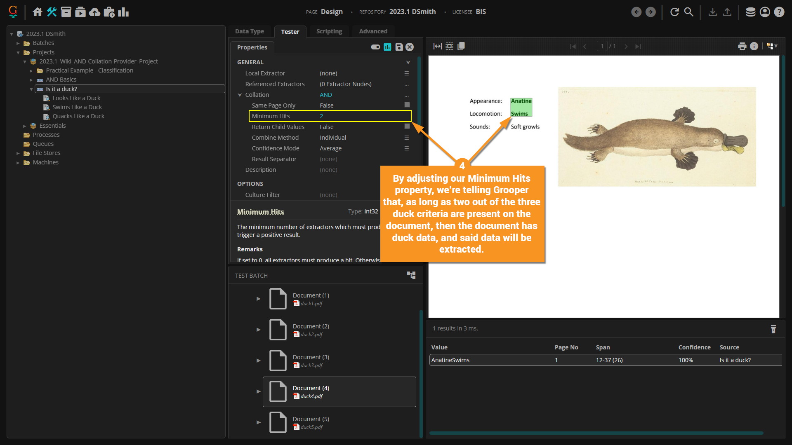Click the Design tools wrench icon
The image size is (792, 445).
pos(52,12)
